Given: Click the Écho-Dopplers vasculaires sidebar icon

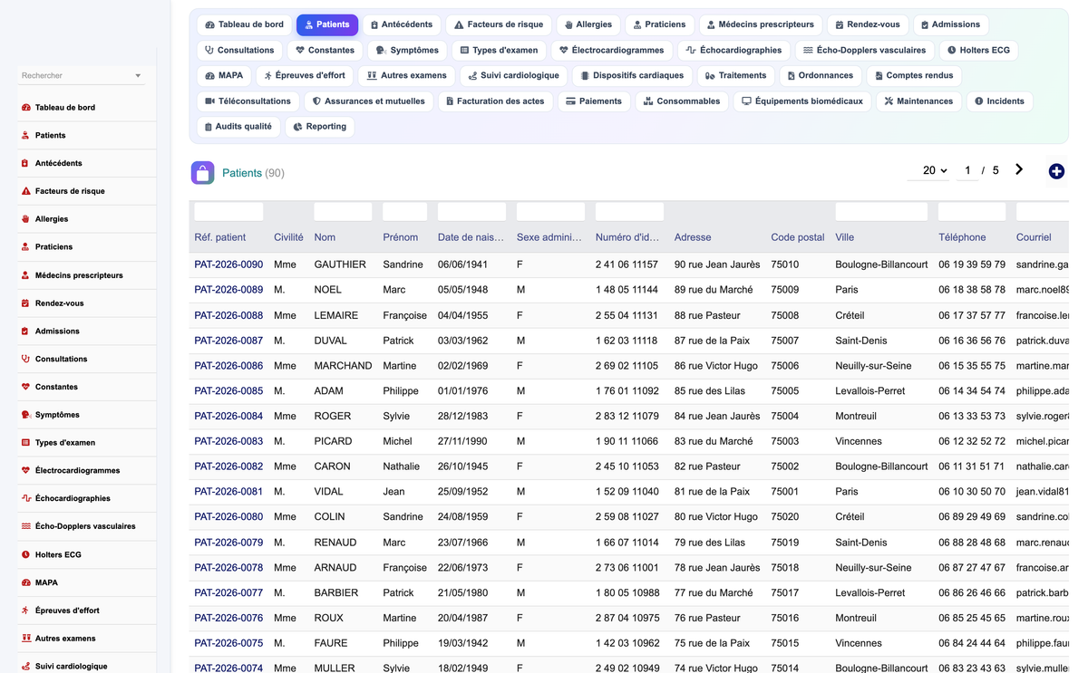Looking at the screenshot, I should (x=25, y=526).
